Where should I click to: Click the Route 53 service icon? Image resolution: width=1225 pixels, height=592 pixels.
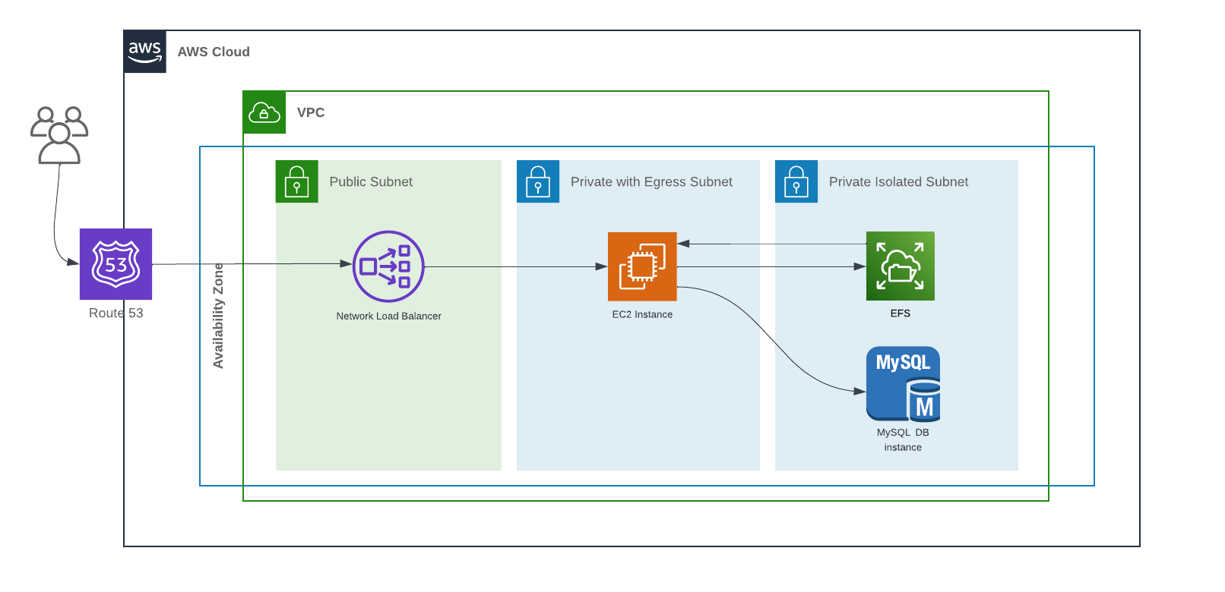[116, 264]
